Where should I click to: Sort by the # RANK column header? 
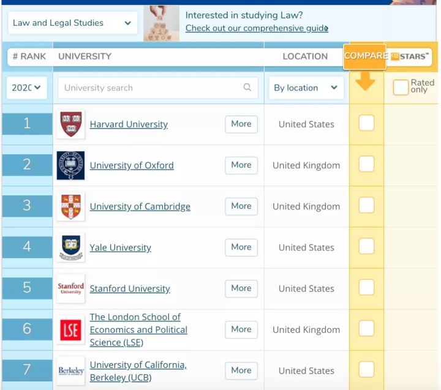(29, 56)
